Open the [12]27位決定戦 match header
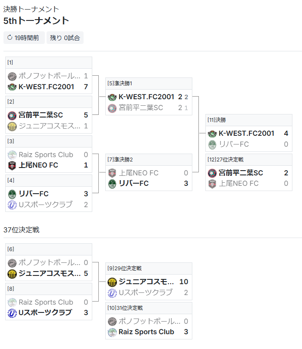This screenshot has width=302, height=349. (x=249, y=160)
